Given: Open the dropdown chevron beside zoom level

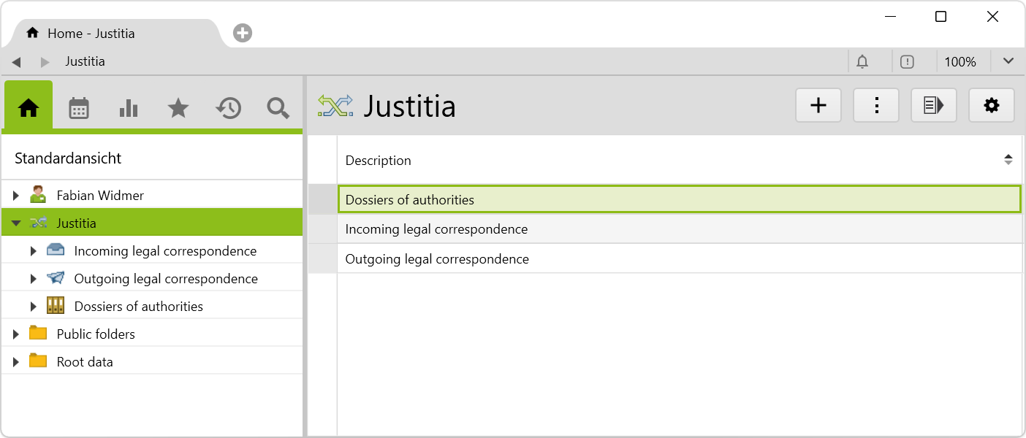Looking at the screenshot, I should pyautogui.click(x=1008, y=61).
